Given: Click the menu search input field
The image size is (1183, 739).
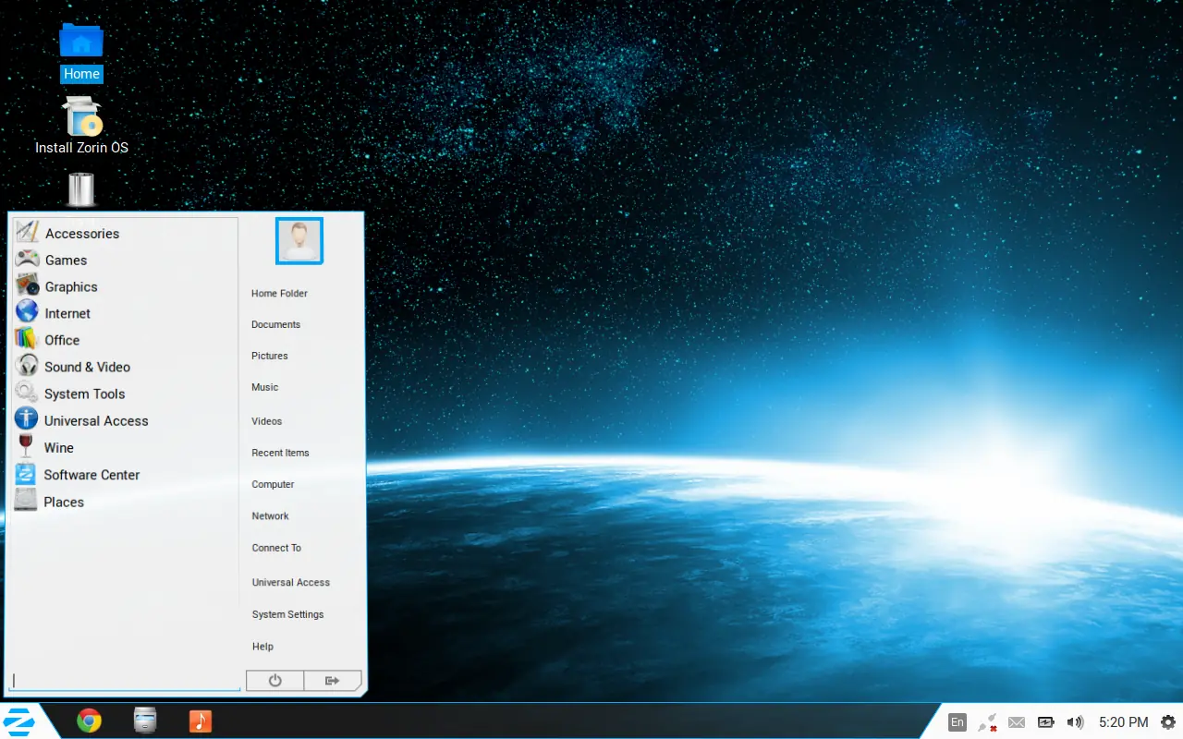Looking at the screenshot, I should pos(126,681).
